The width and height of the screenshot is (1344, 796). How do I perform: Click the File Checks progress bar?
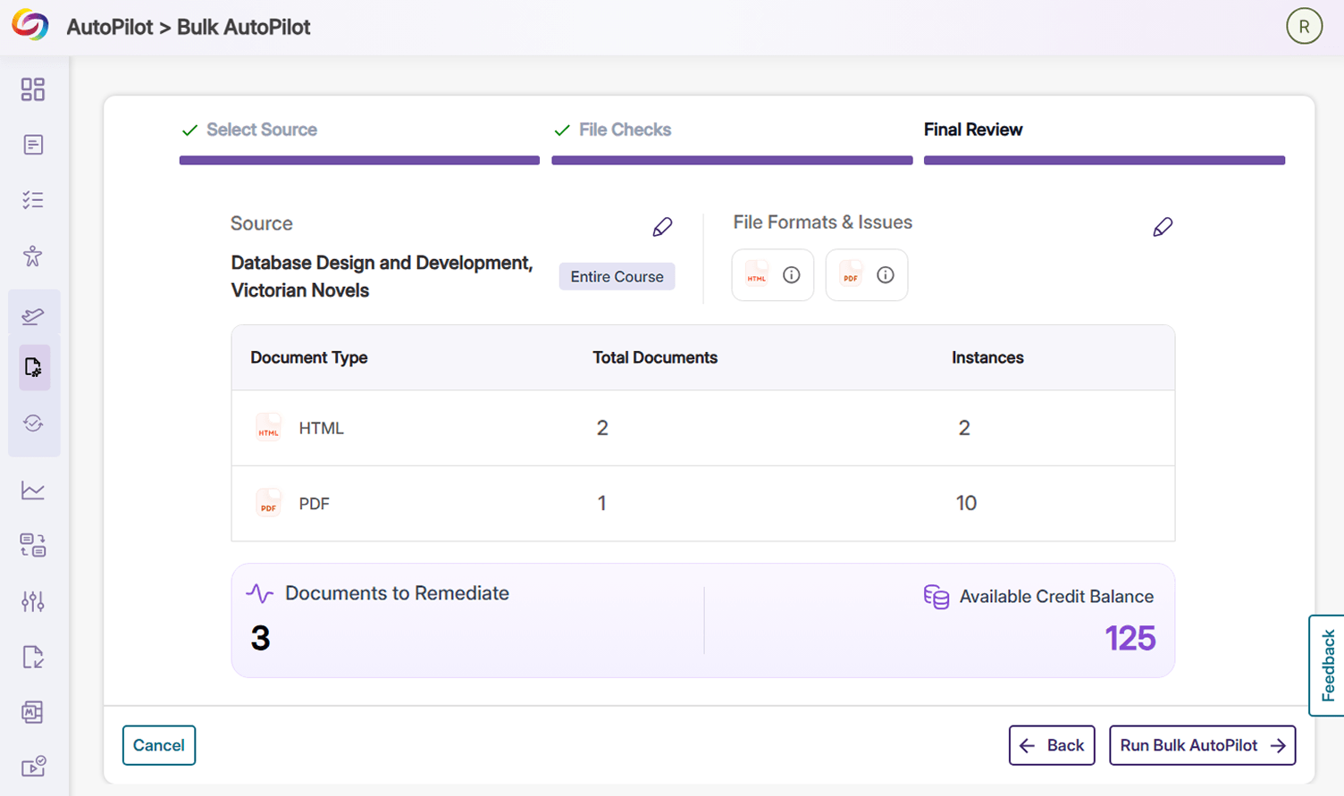pyautogui.click(x=732, y=161)
